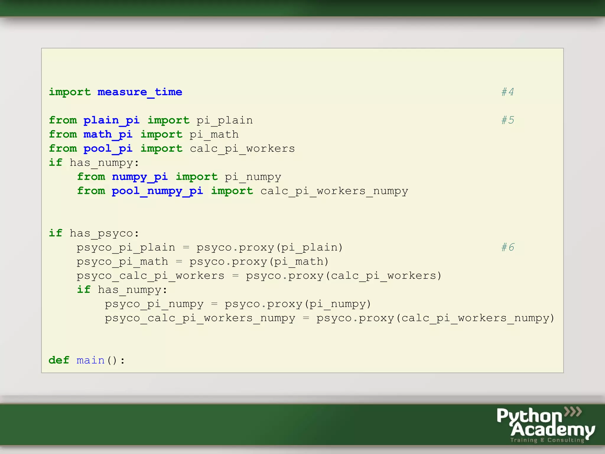Click the indented 'if has_numpy:' under has_psyco

coord(122,290)
